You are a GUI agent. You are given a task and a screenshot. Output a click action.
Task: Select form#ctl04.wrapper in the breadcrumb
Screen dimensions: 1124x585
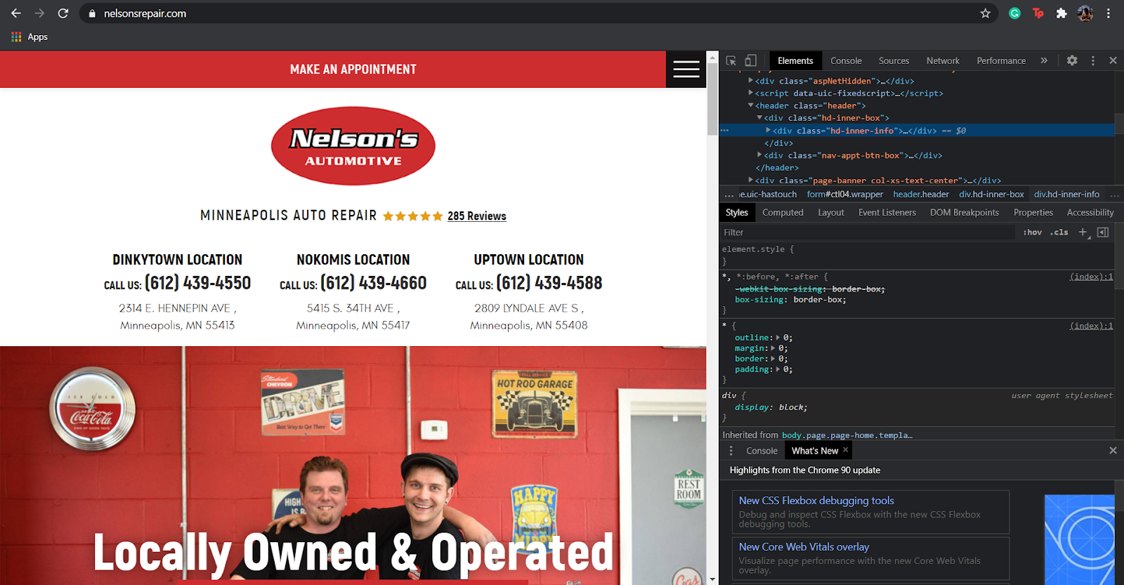coord(845,195)
